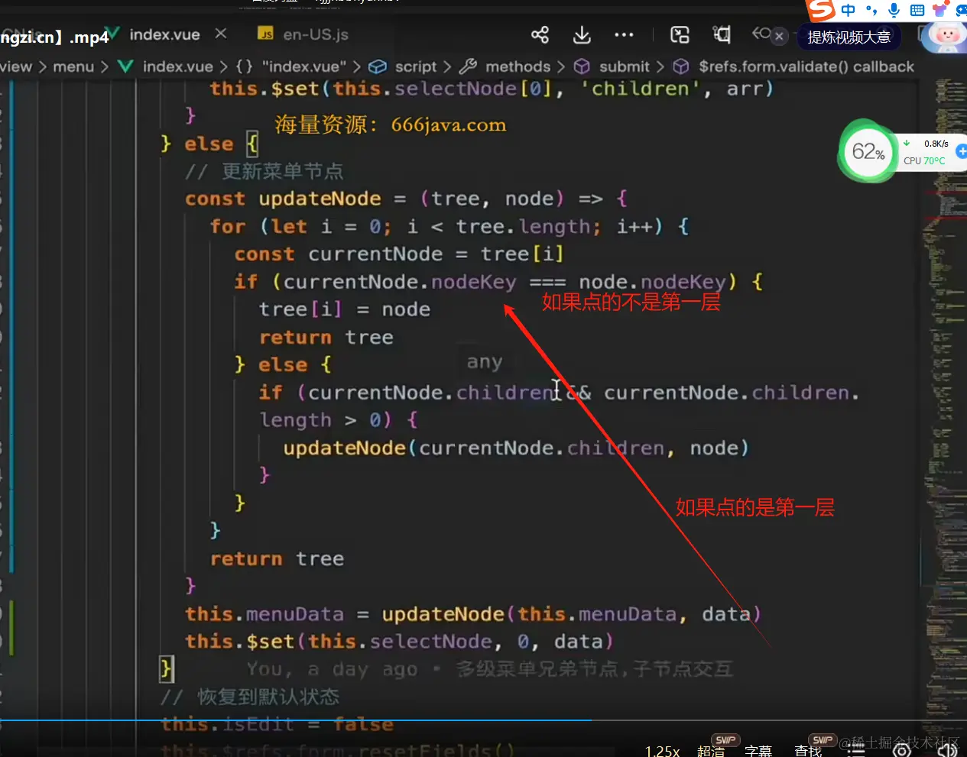Open the player settings gear icon
The image size is (967, 757).
[x=902, y=750]
